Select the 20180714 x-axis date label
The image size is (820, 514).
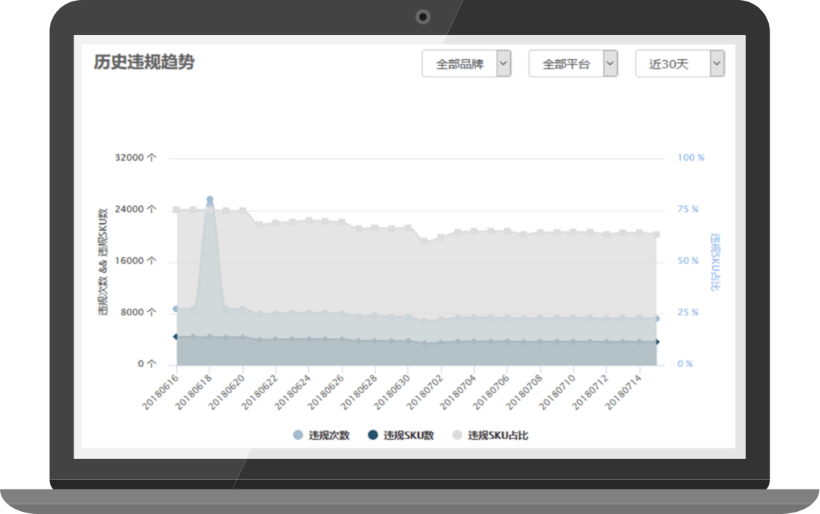[x=623, y=391]
